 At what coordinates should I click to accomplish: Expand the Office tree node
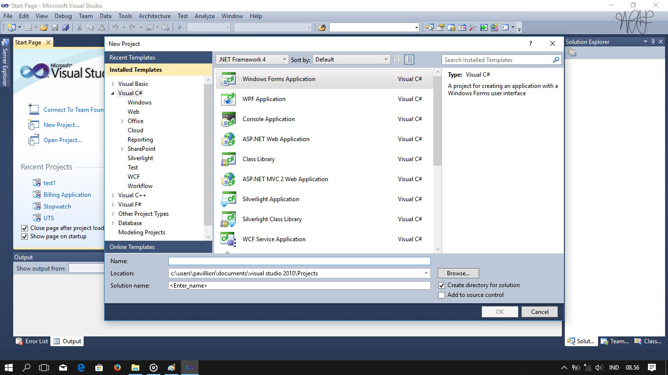(x=123, y=121)
